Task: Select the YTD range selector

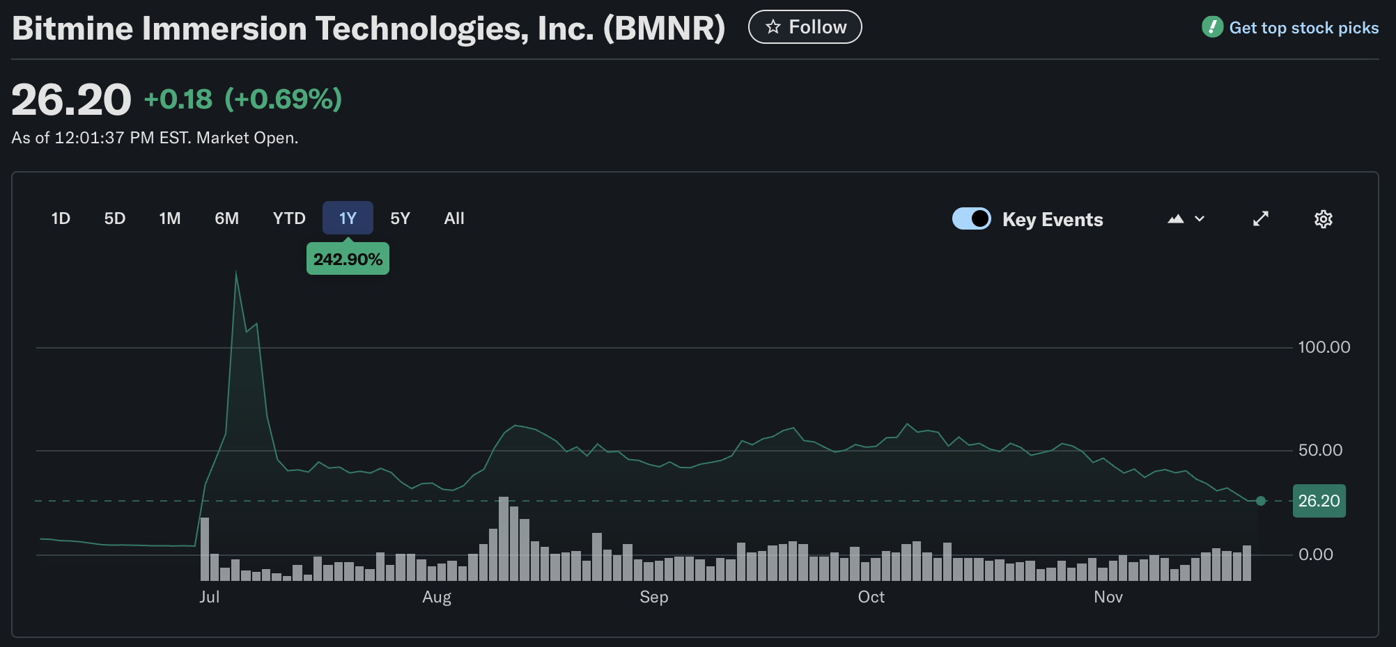Action: point(288,218)
